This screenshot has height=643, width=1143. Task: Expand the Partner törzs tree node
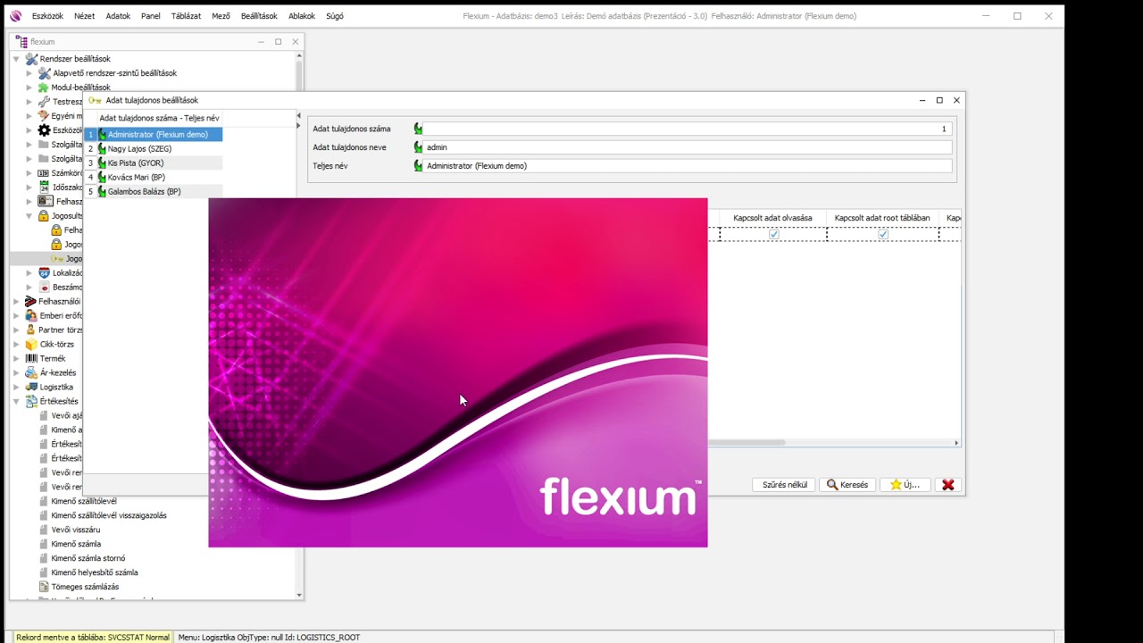16,330
